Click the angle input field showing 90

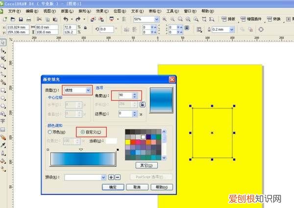click(x=125, y=96)
